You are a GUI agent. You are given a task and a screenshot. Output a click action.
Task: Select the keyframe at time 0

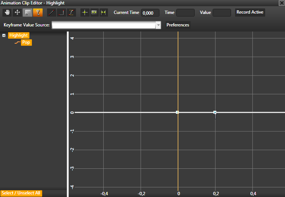[x=177, y=112]
